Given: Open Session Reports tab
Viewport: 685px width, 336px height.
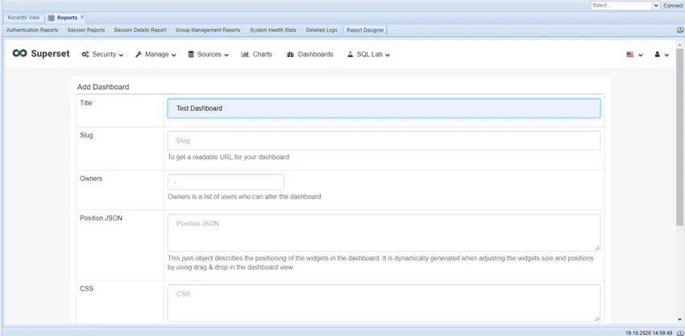Looking at the screenshot, I should [86, 30].
